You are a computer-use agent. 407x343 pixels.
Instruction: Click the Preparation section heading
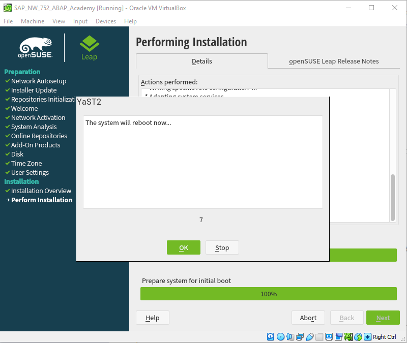22,72
